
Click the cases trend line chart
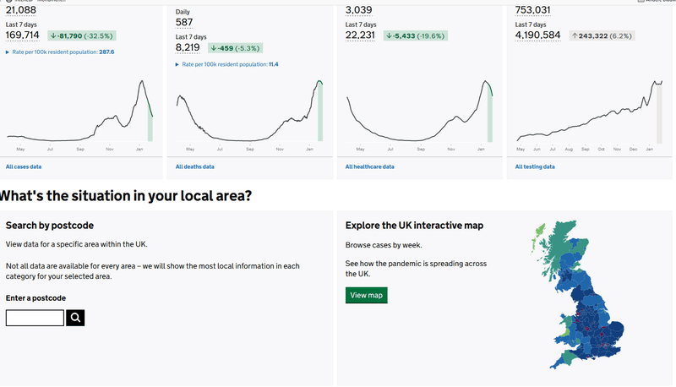point(79,114)
